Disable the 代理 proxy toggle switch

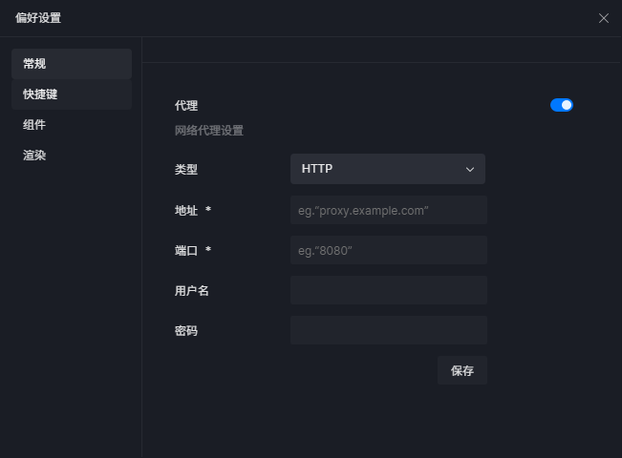pos(561,105)
